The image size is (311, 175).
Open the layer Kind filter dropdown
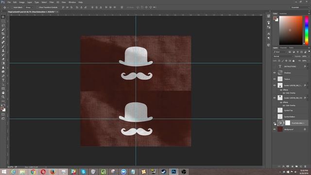point(280,52)
